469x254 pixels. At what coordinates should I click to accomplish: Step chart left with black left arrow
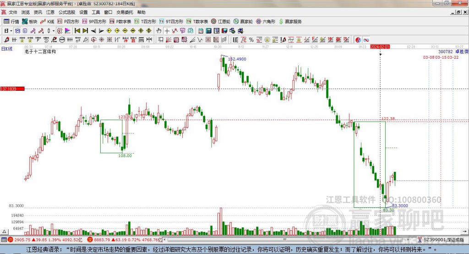pos(93,31)
